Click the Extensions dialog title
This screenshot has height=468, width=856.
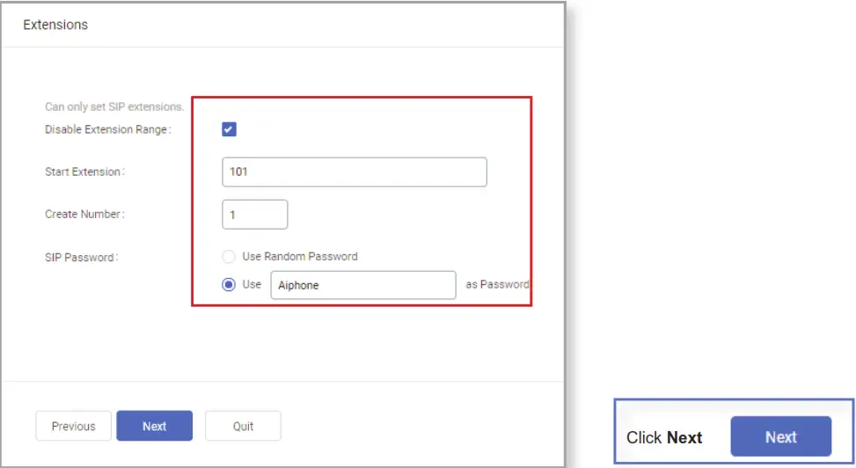(x=55, y=25)
